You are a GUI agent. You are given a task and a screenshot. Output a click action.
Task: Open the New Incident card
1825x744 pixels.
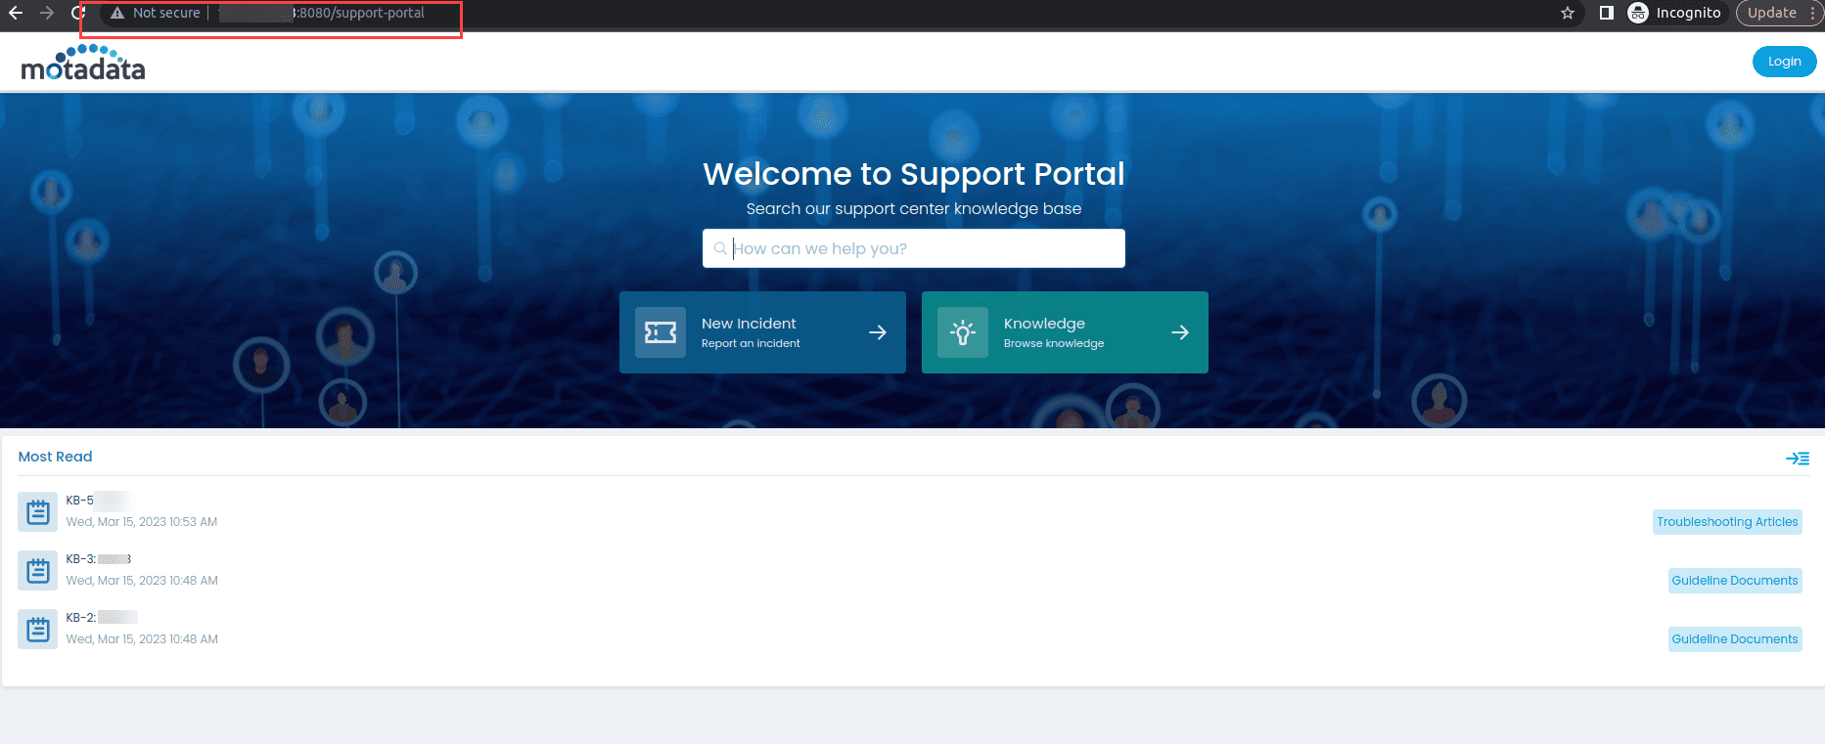tap(762, 332)
